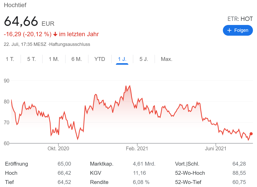Open the Haftungsausschluss disclaimer link
Image resolution: width=257 pixels, height=187 pixels.
70,44
